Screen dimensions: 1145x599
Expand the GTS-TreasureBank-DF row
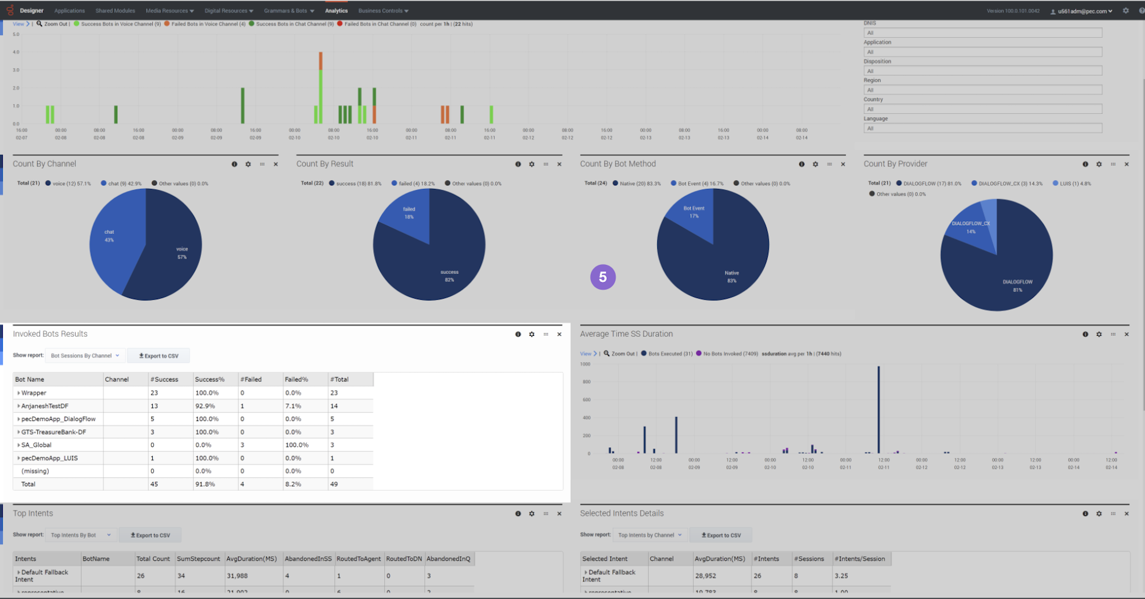(x=19, y=433)
